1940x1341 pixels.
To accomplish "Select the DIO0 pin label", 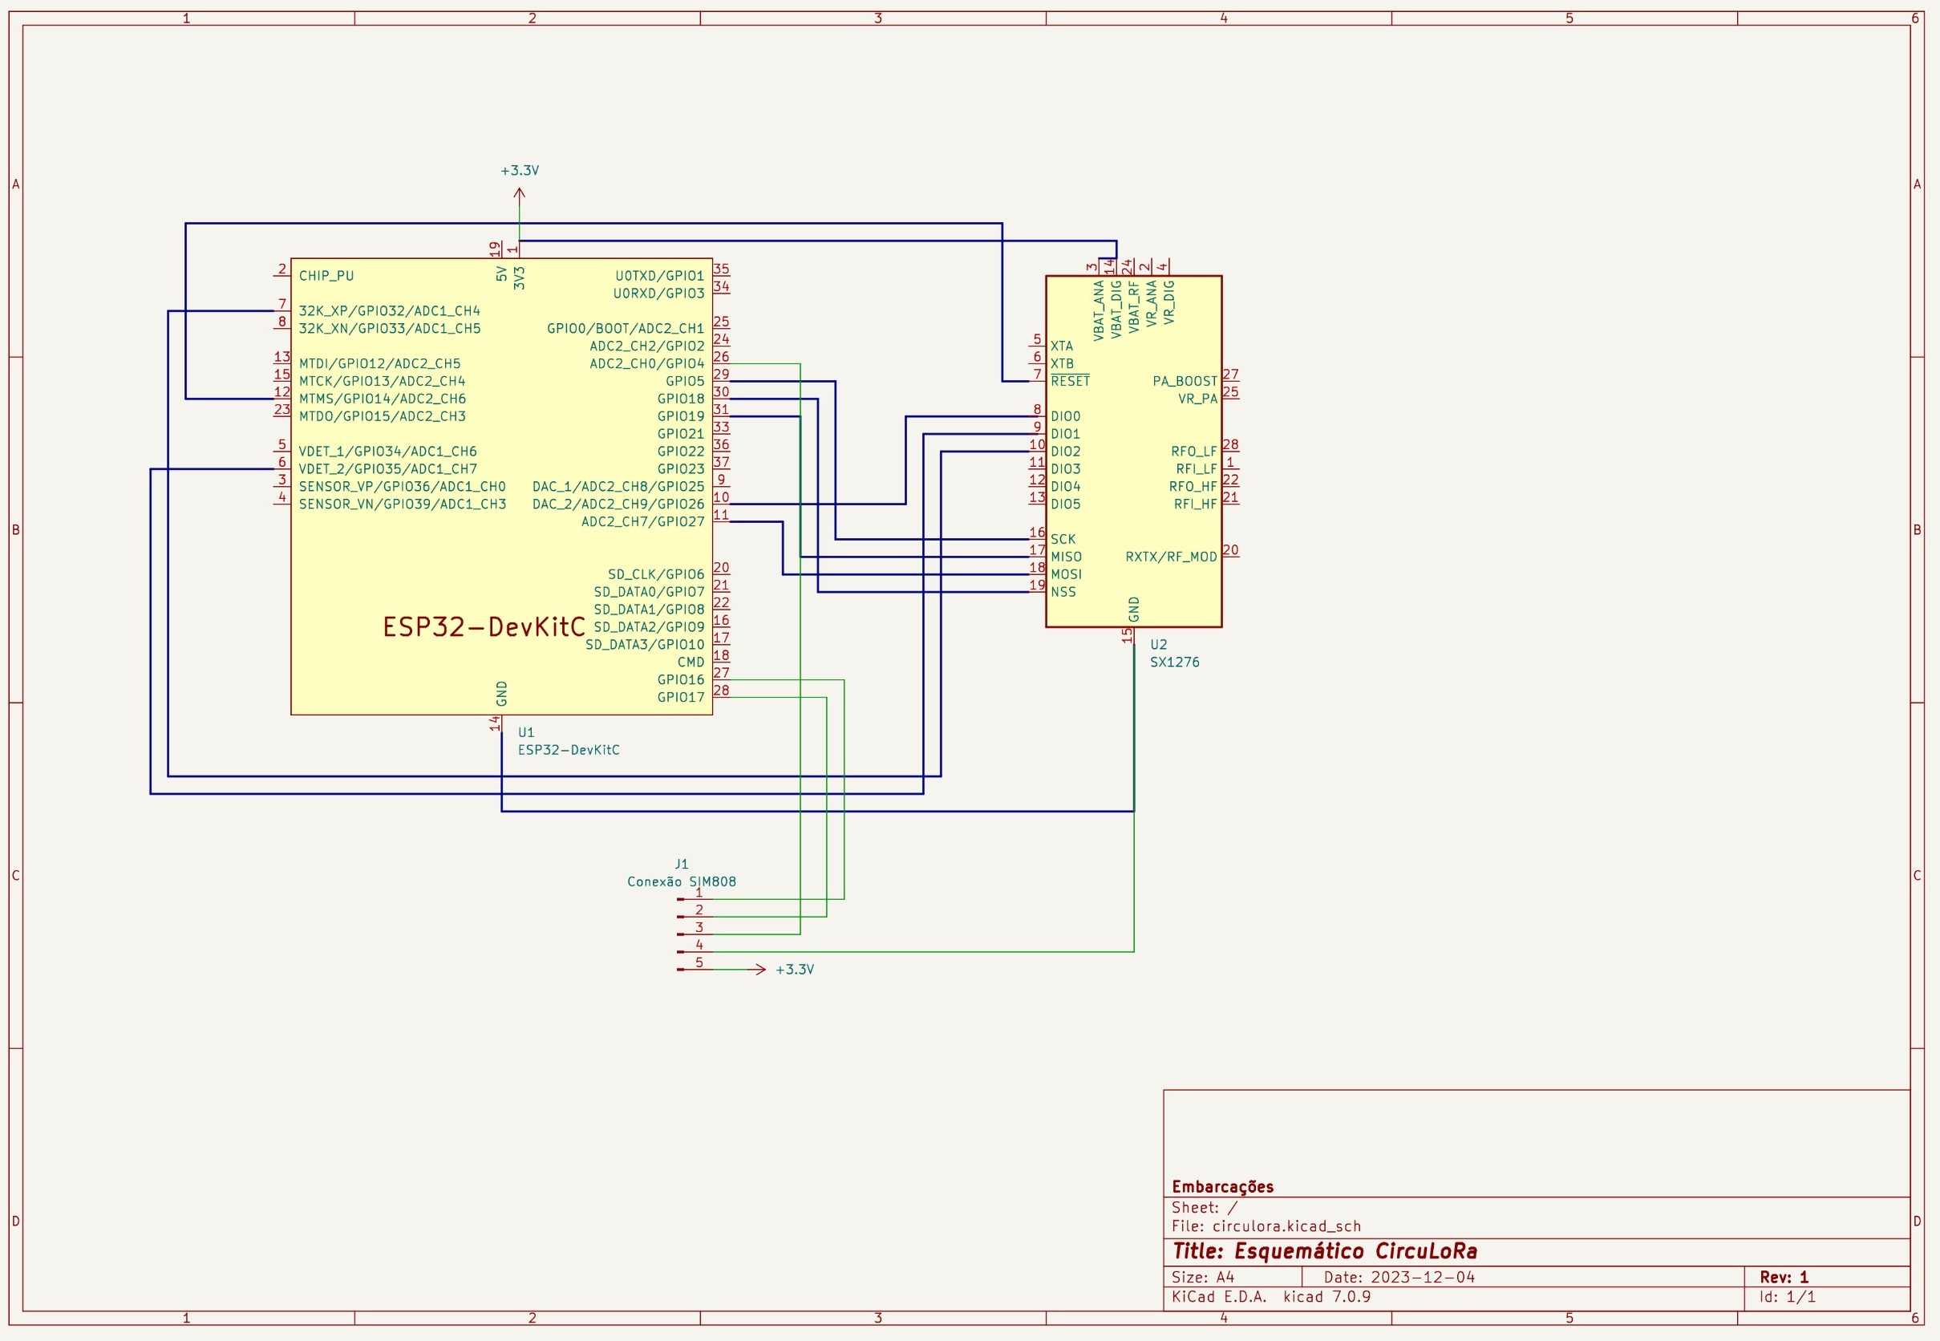I will [1065, 416].
